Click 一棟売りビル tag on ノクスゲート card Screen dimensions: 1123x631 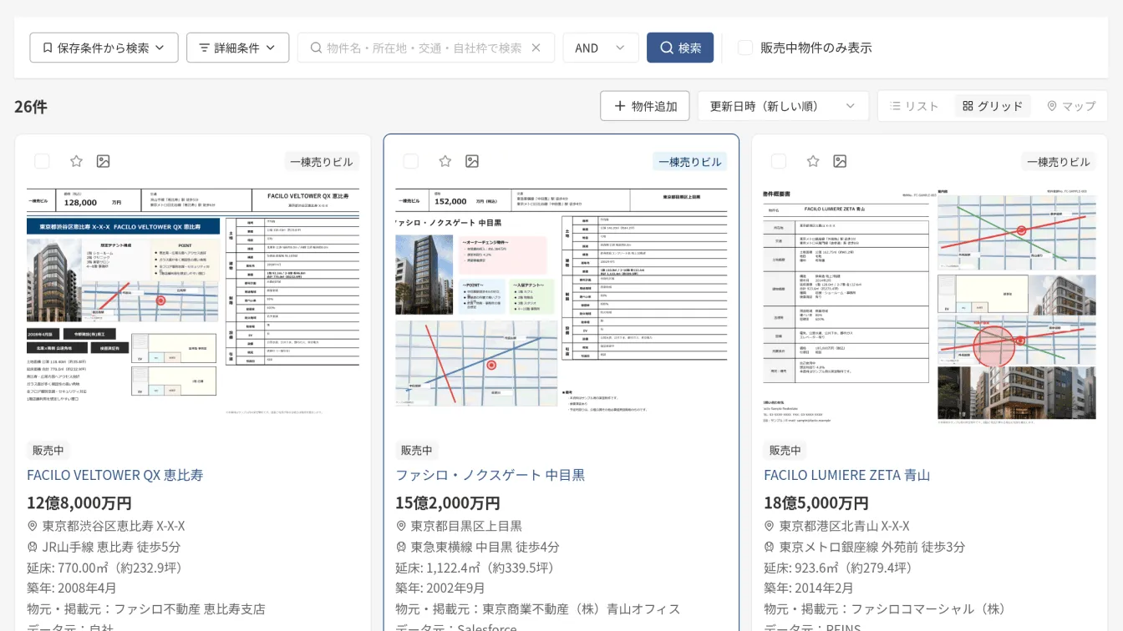pyautogui.click(x=690, y=162)
